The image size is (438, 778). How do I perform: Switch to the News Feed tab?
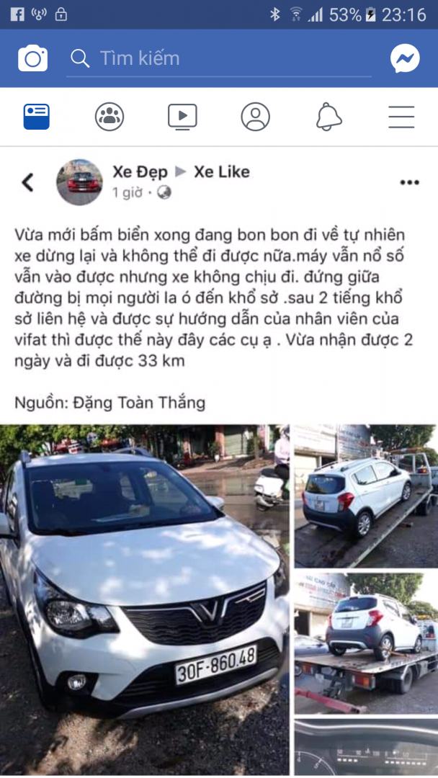click(37, 117)
